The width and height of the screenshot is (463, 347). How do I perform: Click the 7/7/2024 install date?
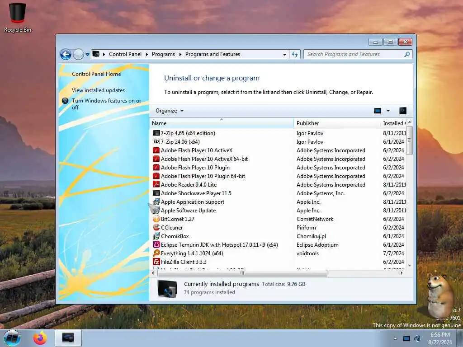(x=393, y=253)
